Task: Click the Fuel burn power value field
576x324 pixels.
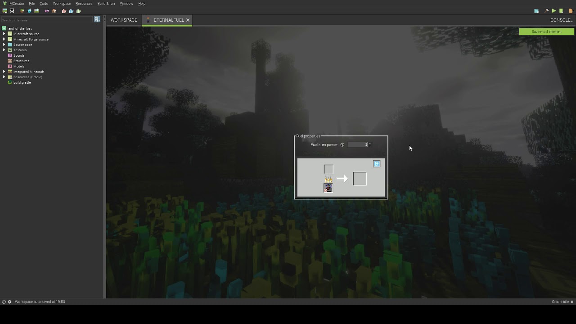Action: [x=358, y=145]
